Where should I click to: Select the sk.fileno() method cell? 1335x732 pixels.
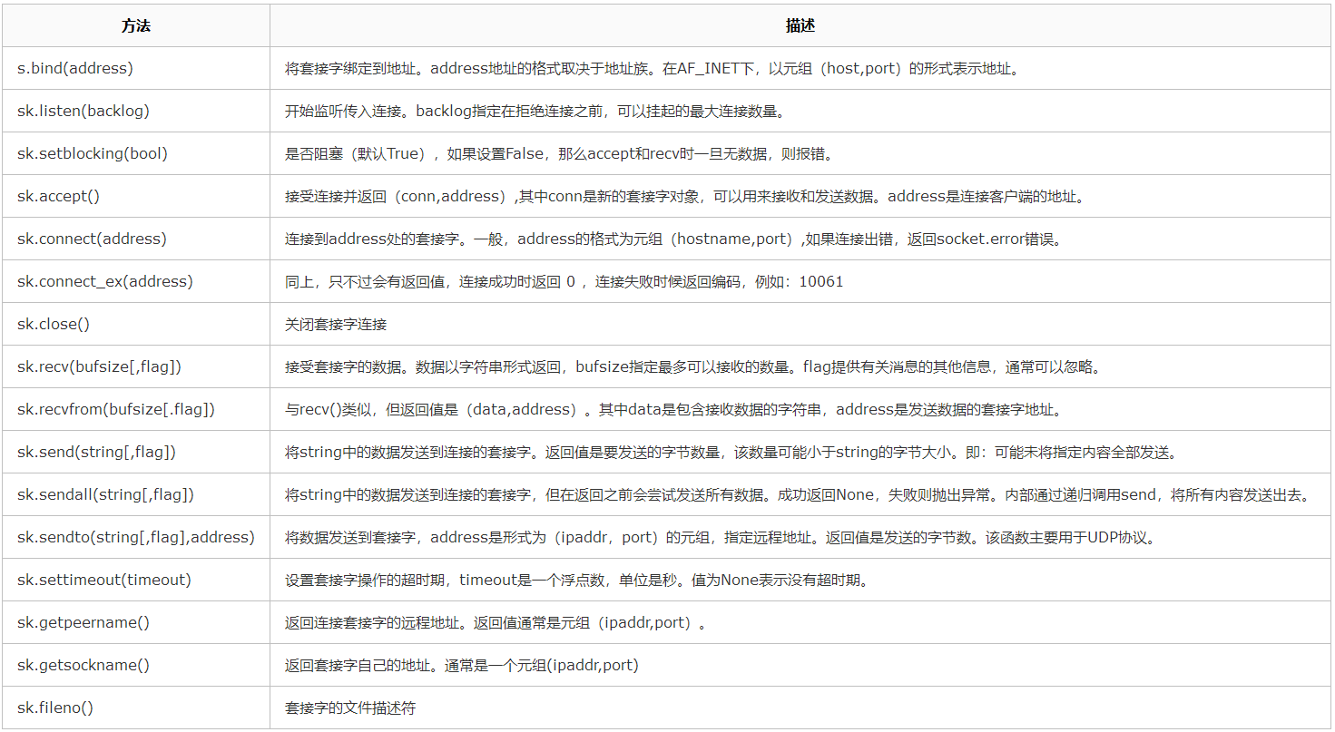tap(136, 708)
